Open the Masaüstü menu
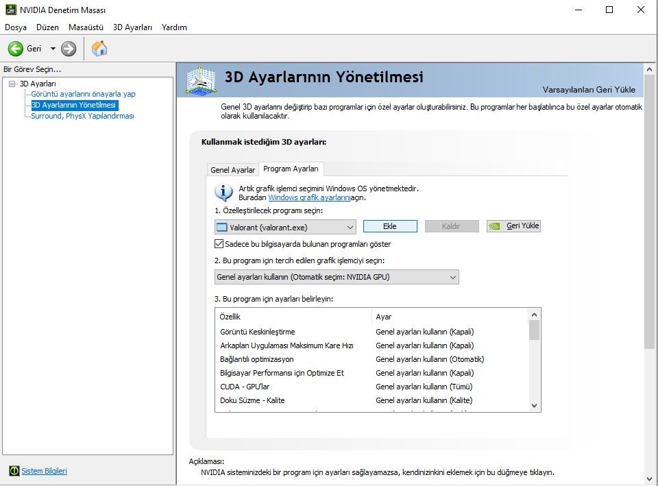The image size is (658, 486). coord(86,27)
